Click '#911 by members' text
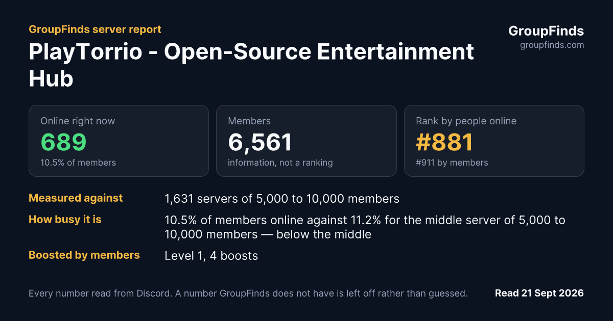 coord(452,163)
